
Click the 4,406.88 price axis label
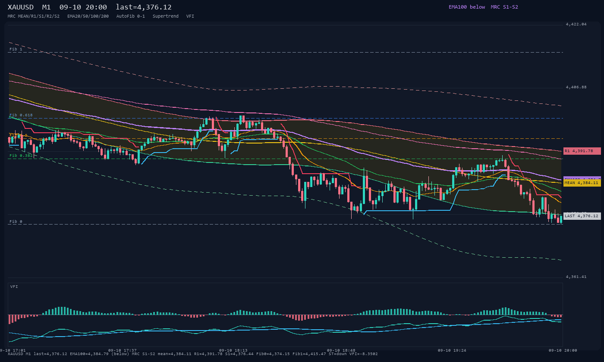(576, 87)
